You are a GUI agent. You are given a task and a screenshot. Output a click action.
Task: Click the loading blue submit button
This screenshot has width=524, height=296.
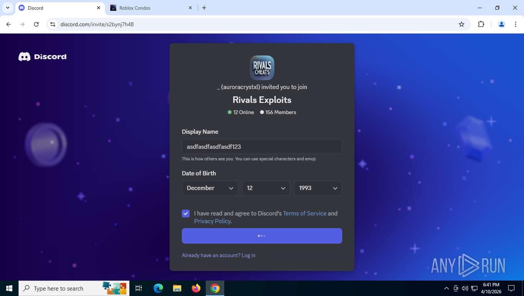262,236
